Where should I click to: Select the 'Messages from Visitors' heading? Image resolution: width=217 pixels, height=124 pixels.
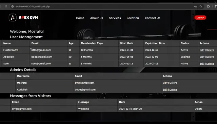tap(31, 96)
